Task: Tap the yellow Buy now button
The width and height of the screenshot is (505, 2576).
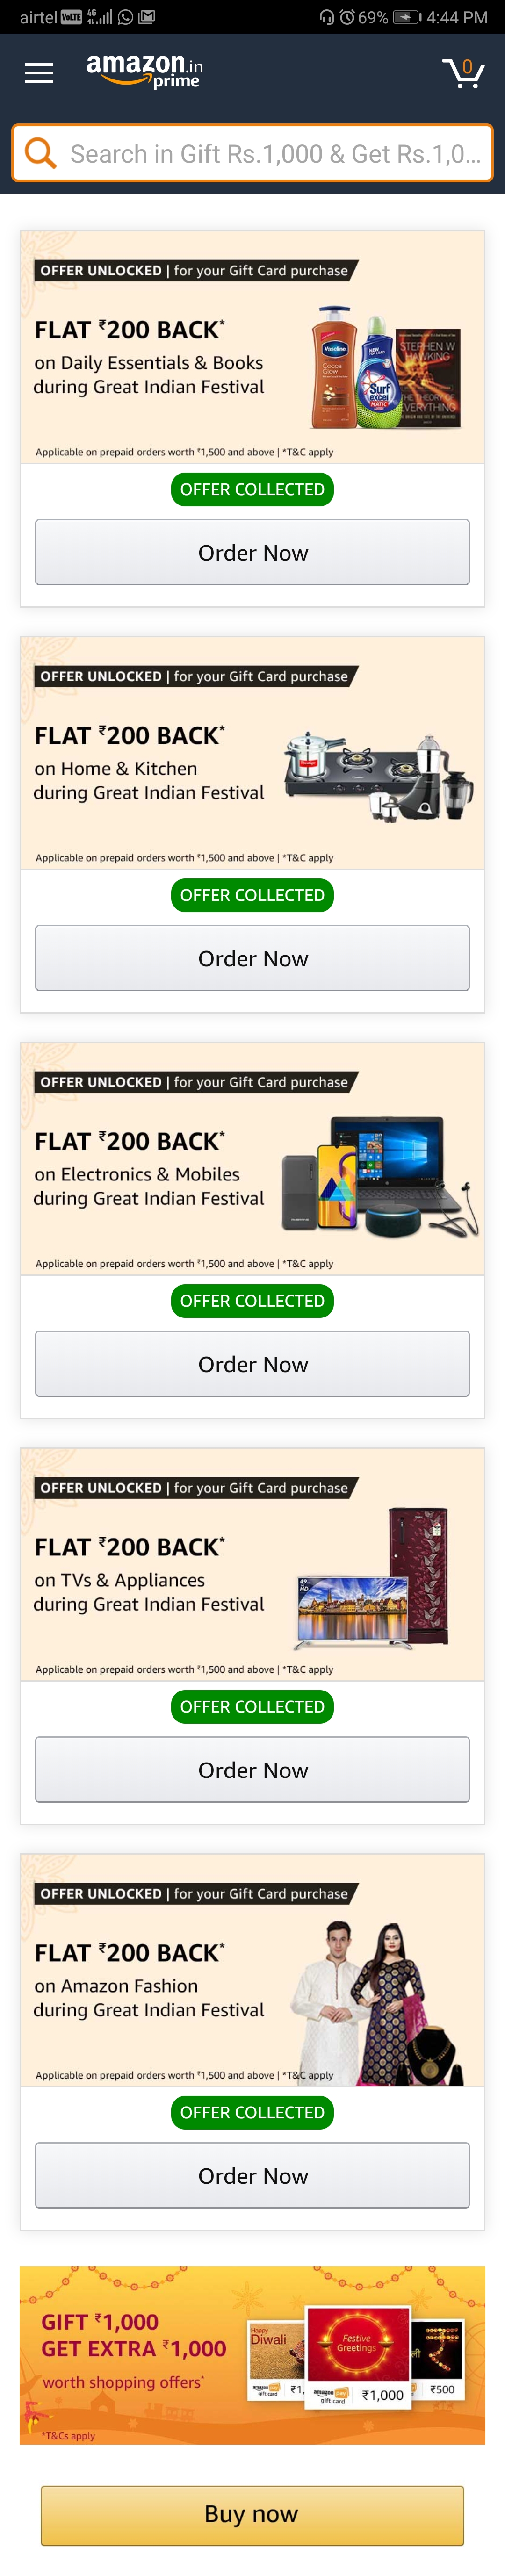Action: tap(252, 2514)
